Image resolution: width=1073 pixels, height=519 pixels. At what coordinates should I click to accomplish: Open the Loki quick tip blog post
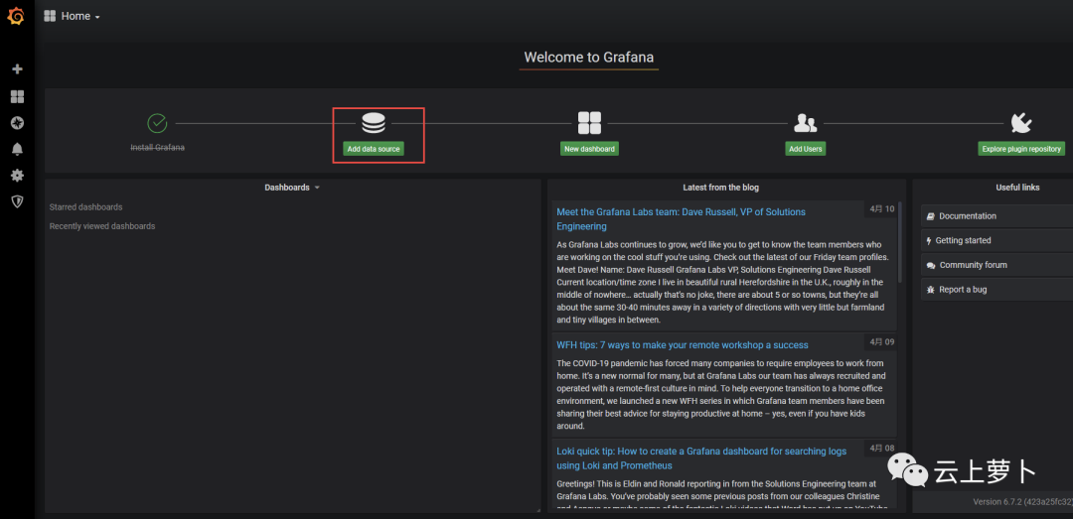701,458
